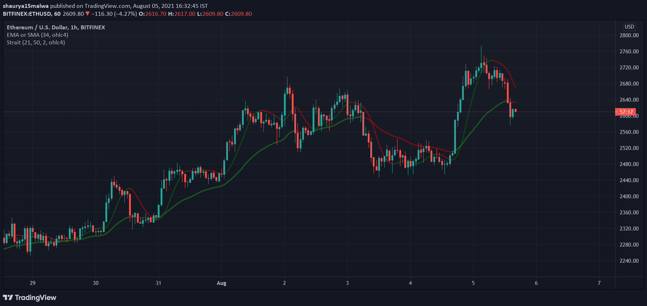The image size is (647, 306).
Task: Click date 6 on time axis
Action: click(x=536, y=283)
